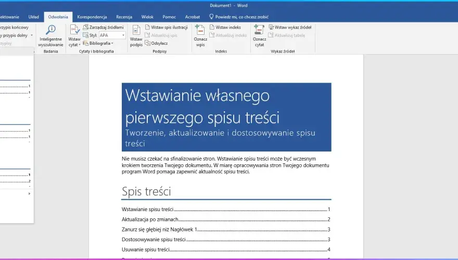The image size is (458, 260).
Task: Expand the Bibliografia menu
Action: (x=98, y=43)
